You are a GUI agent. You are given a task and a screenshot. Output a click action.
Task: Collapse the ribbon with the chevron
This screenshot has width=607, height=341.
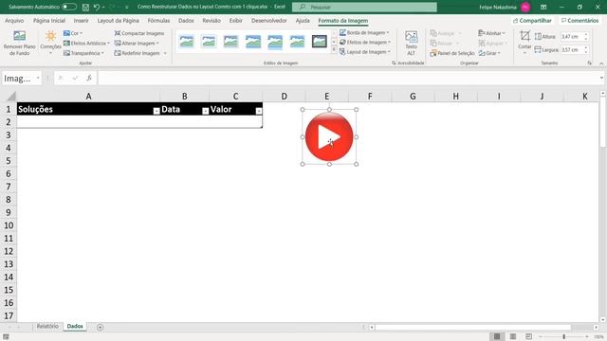pos(601,63)
